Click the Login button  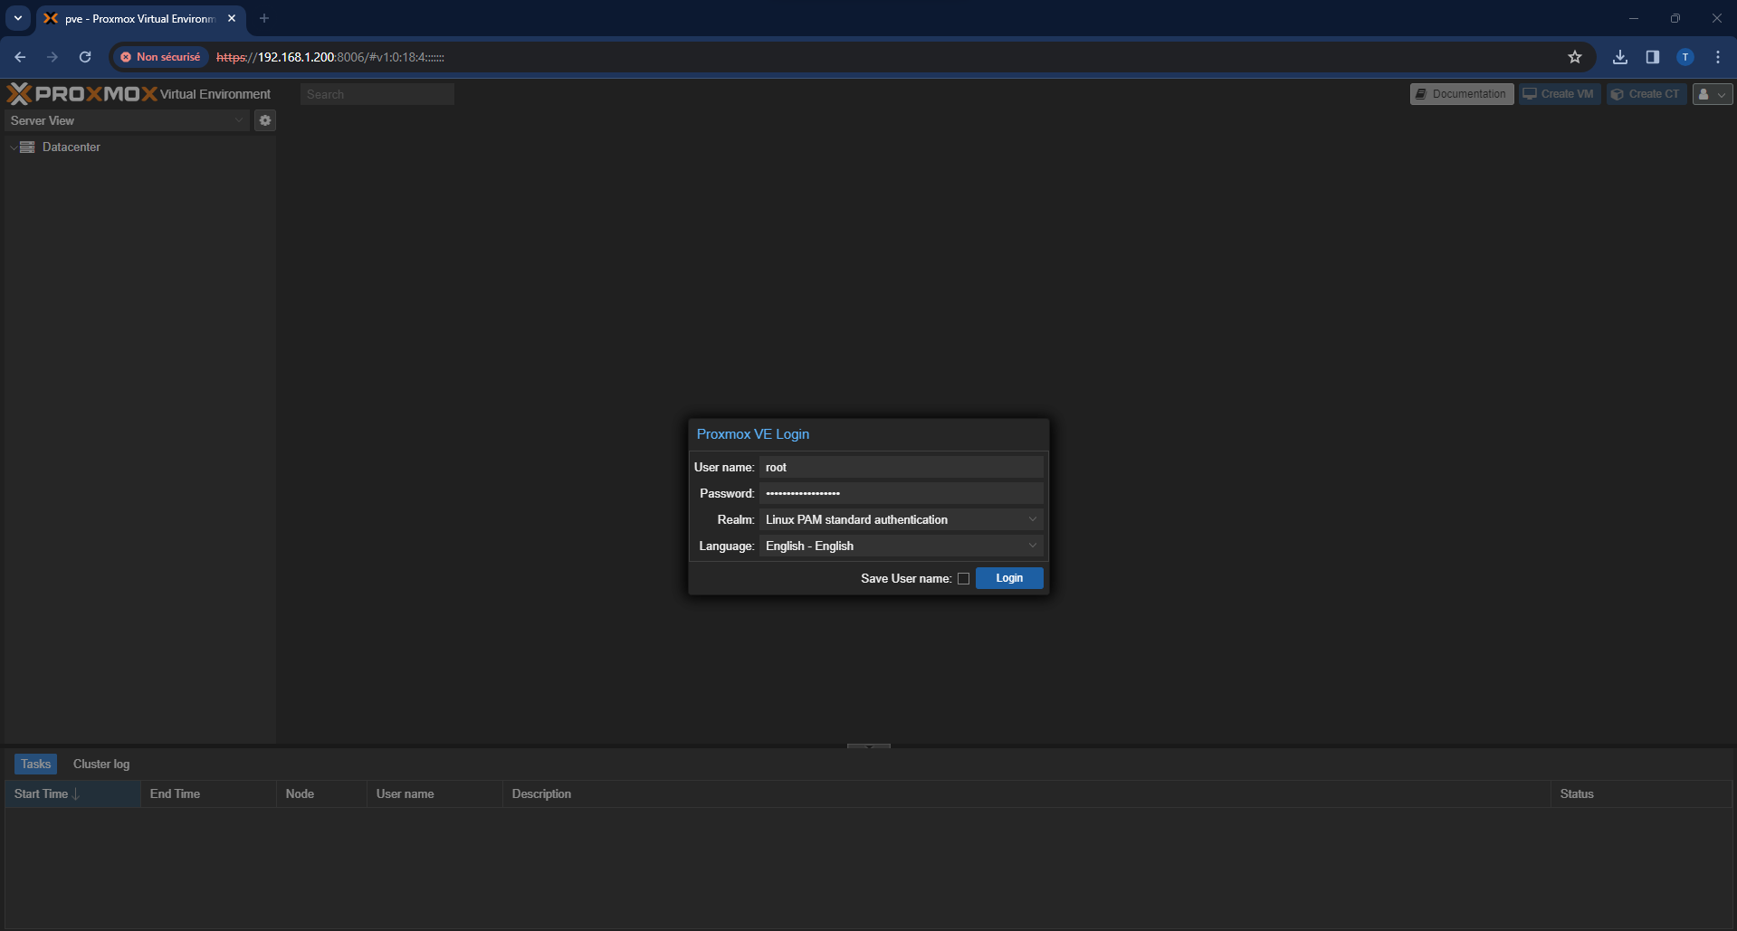[x=1009, y=578]
